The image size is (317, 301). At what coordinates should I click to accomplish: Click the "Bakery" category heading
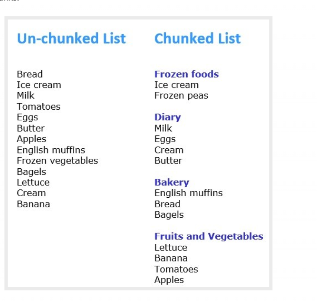(172, 182)
